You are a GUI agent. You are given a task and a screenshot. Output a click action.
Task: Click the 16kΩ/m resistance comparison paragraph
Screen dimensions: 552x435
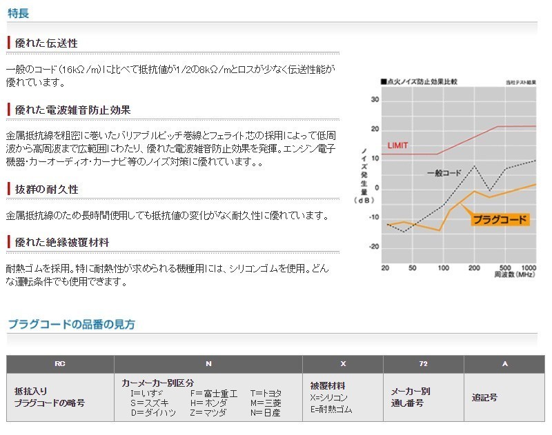[170, 76]
